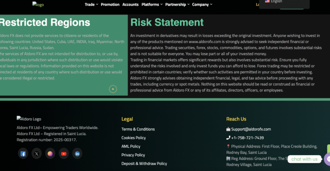Image resolution: width=330 pixels, height=171 pixels.
Task: Open the AML Policy link
Action: pyautogui.click(x=131, y=146)
